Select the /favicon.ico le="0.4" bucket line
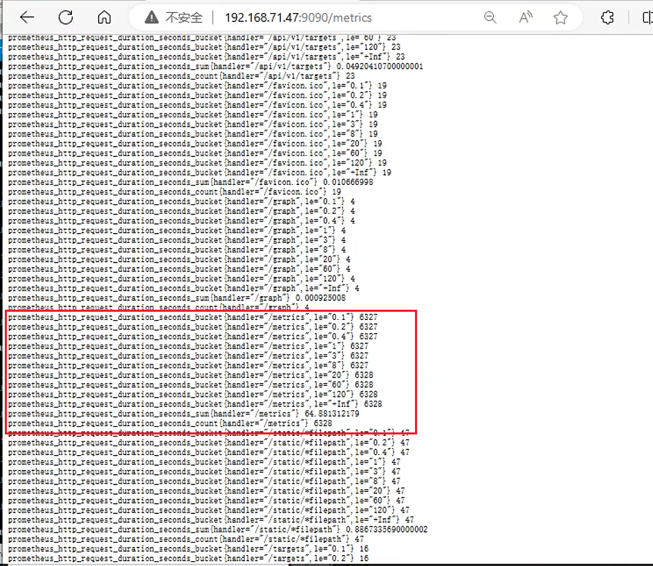This screenshot has height=566, width=653. 197,105
